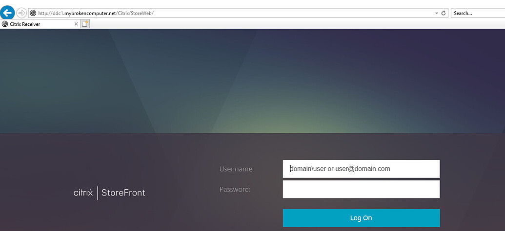Select the URL in the address bar
Viewport: 505px width, 231px height.
(195, 14)
